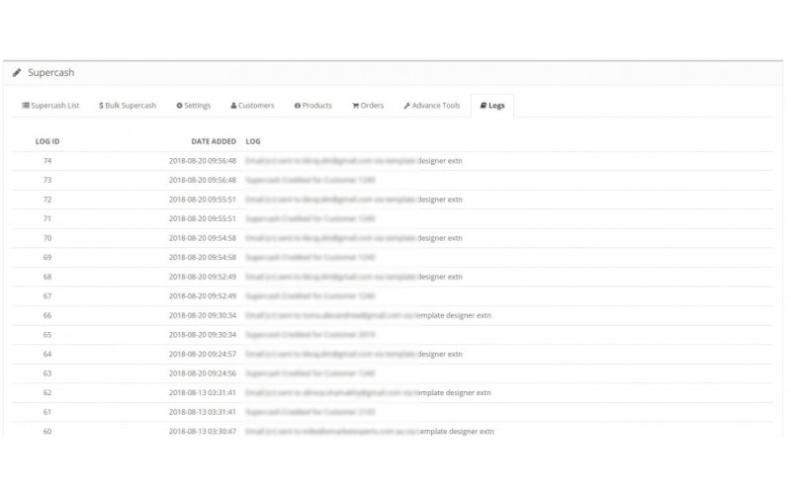This screenshot has height=494, width=791.
Task: Click the pencil icon beside Supercash
Action: tap(17, 72)
